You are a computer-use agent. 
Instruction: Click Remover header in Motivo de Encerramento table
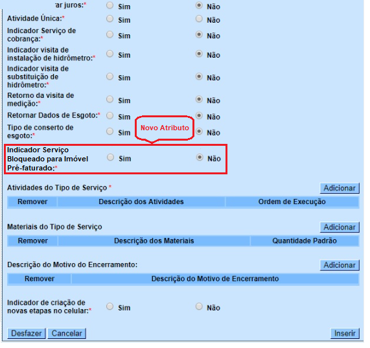coord(40,279)
